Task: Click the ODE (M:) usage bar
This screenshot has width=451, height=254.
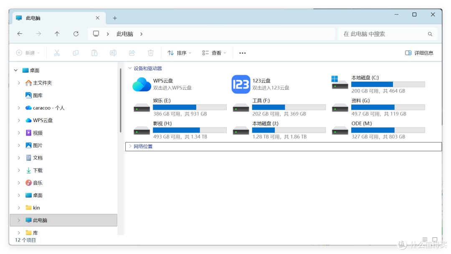Action: tap(388, 130)
